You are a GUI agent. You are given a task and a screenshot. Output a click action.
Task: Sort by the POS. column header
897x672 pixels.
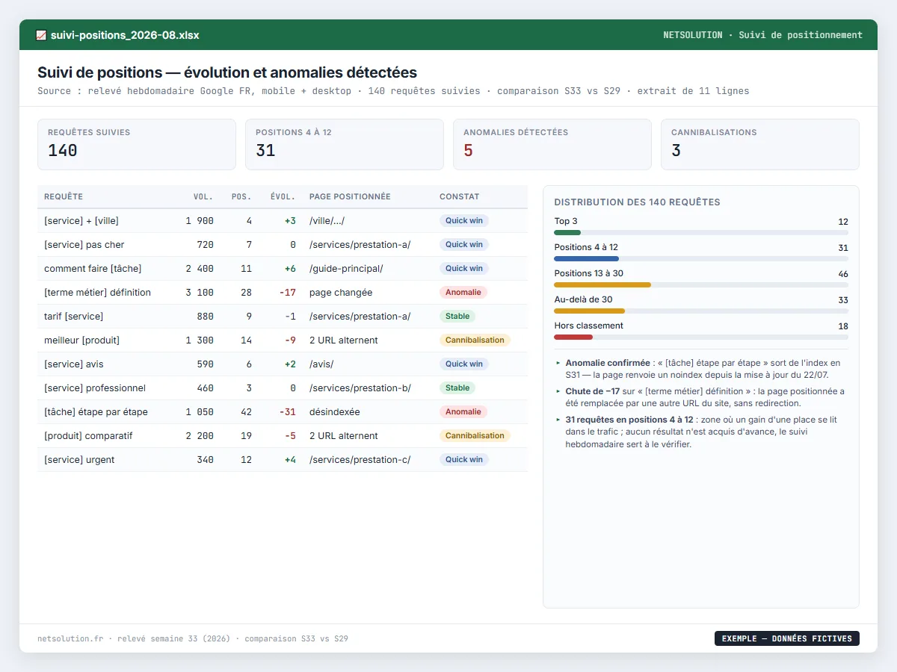coord(241,197)
